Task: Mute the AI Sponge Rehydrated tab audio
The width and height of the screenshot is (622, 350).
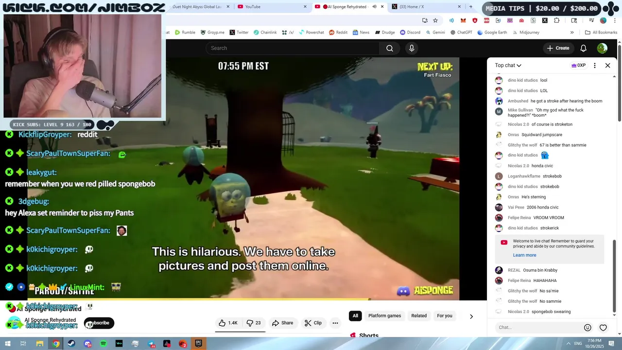Action: [374, 7]
